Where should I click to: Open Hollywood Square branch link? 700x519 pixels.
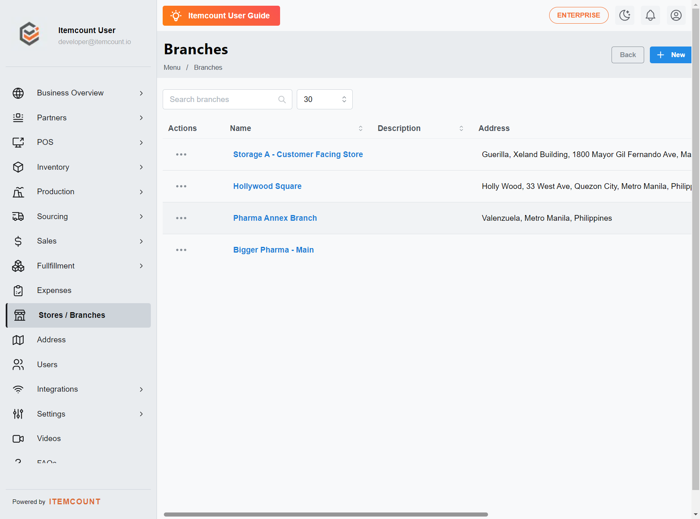267,186
